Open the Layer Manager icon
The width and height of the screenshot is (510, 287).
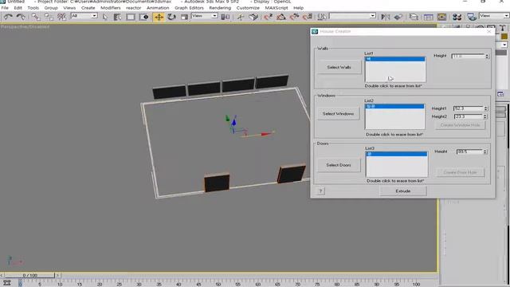pos(414,17)
